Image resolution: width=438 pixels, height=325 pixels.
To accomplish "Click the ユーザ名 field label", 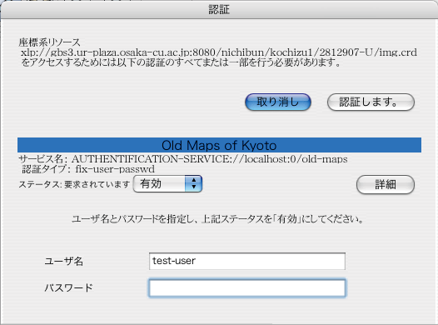I will click(64, 262).
